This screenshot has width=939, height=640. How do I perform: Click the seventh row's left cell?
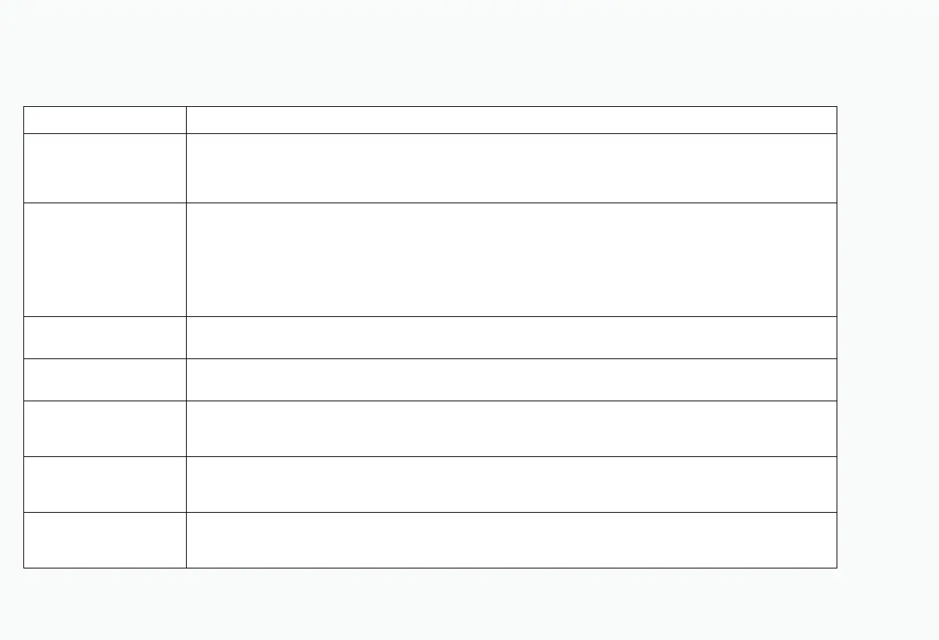point(105,484)
